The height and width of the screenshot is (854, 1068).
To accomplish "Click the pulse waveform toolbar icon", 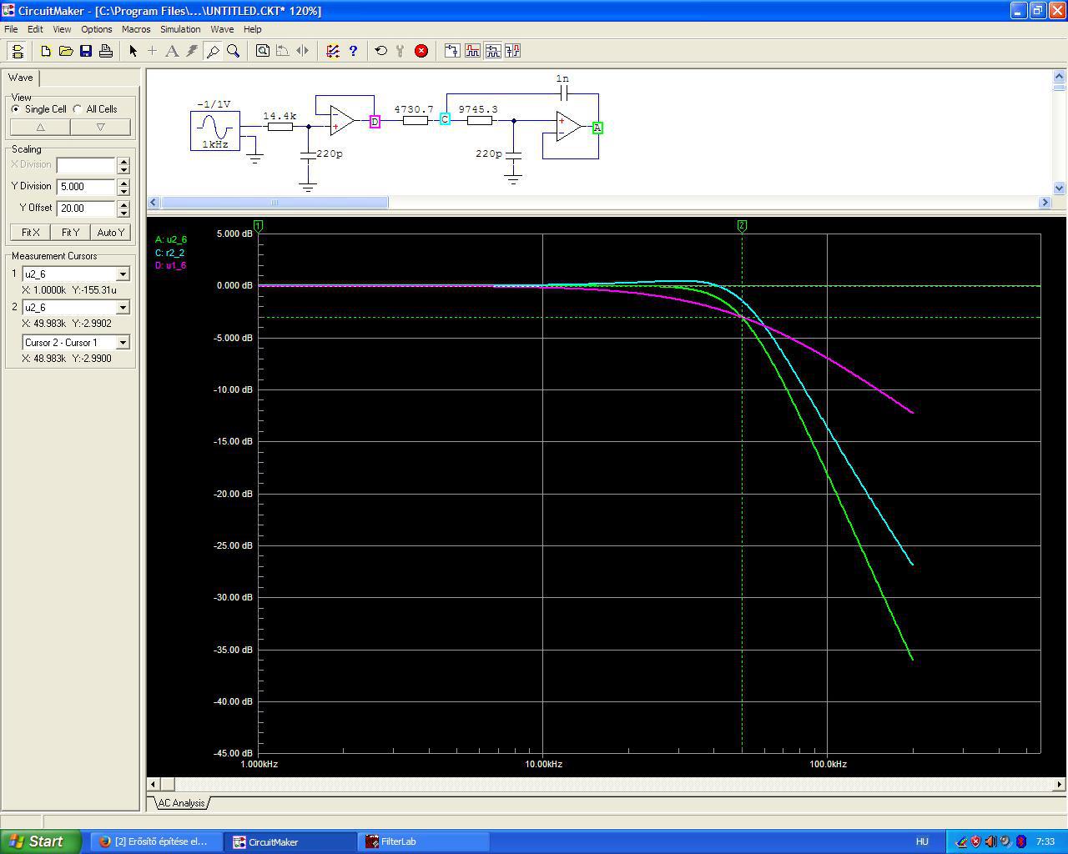I will [x=472, y=51].
